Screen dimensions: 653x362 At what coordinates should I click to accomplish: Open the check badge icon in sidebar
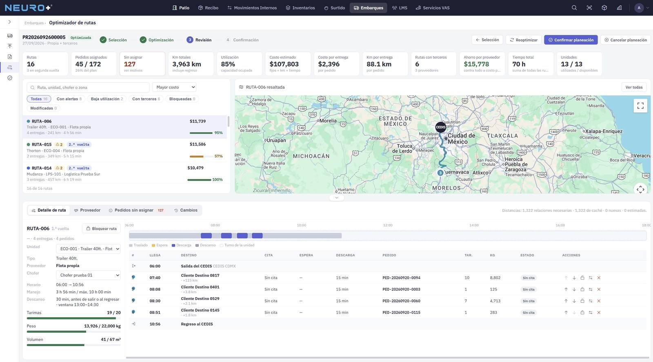coord(10,78)
